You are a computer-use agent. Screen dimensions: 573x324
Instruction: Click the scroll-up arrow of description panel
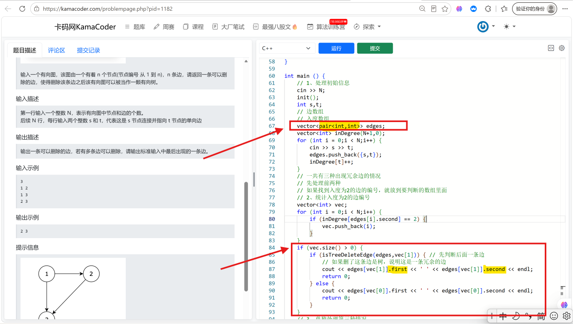(246, 61)
